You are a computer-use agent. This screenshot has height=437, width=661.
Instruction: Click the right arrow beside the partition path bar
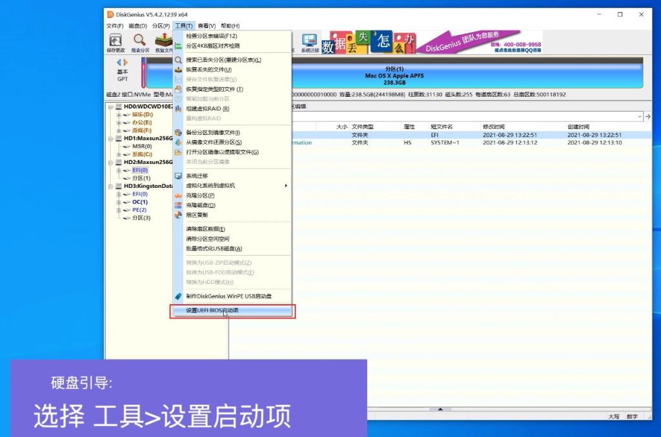[x=648, y=117]
